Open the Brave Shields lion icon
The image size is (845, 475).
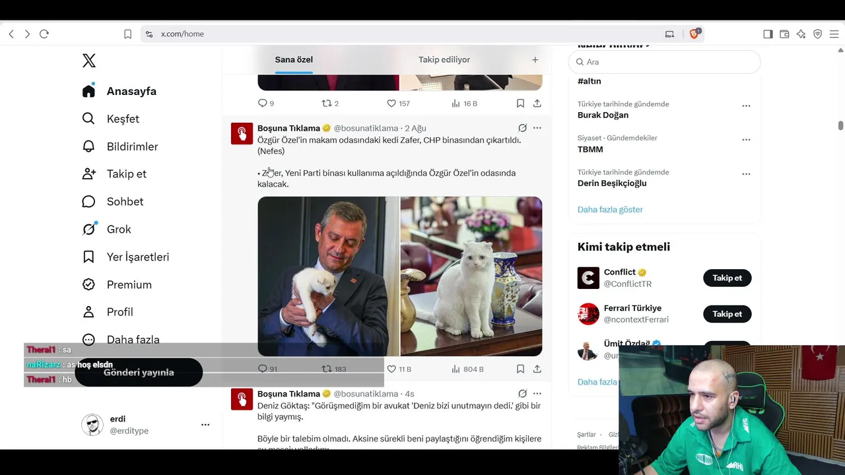click(694, 34)
